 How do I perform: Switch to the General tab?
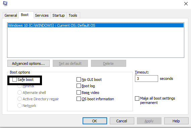coord(11,15)
